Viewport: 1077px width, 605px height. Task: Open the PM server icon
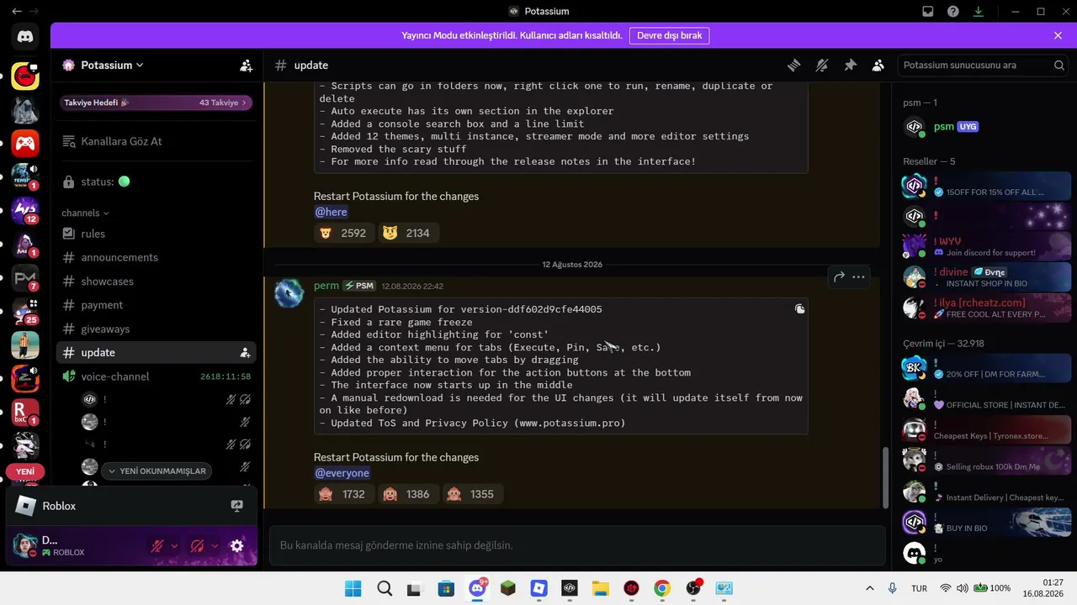tap(25, 278)
